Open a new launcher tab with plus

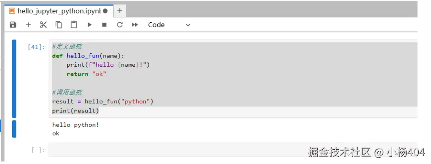pos(120,11)
